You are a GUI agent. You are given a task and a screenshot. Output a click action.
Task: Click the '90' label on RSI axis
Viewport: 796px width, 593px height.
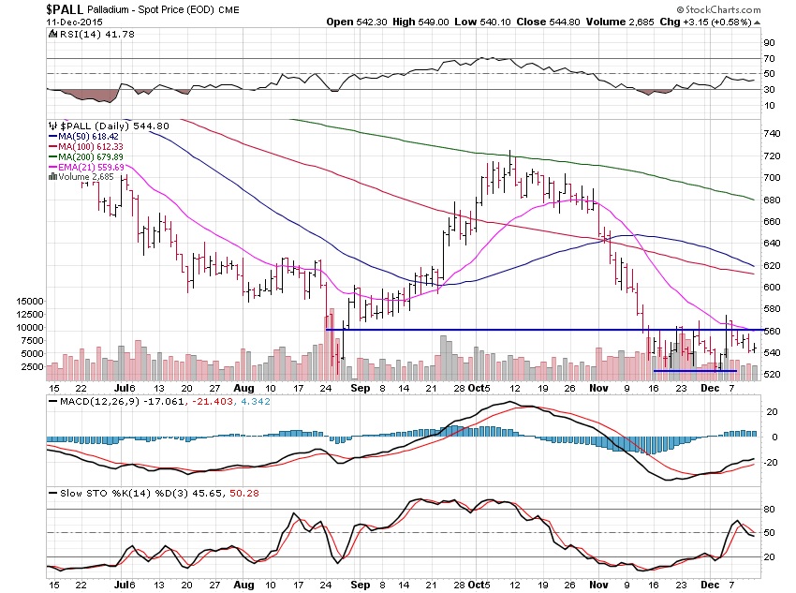pos(769,43)
